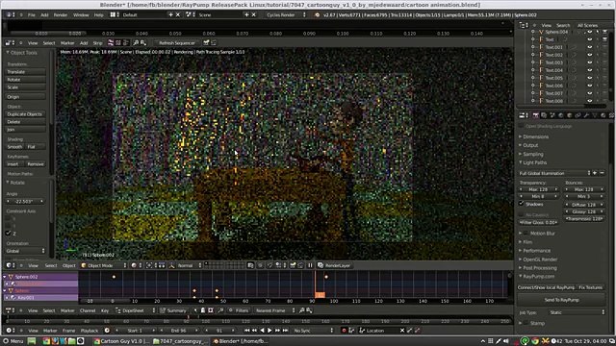Screen dimensions: 616x346
Task: Open the Full Global Illumination preset dropdown
Action: (554, 173)
